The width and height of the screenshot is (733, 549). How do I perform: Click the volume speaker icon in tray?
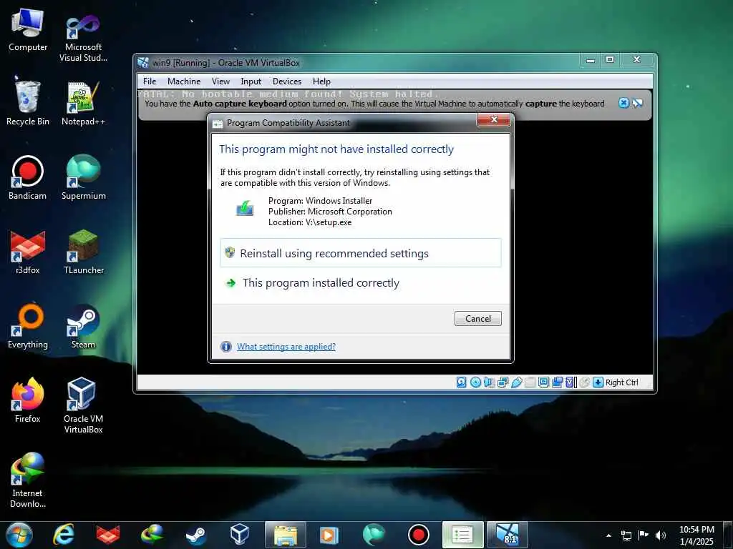point(660,535)
